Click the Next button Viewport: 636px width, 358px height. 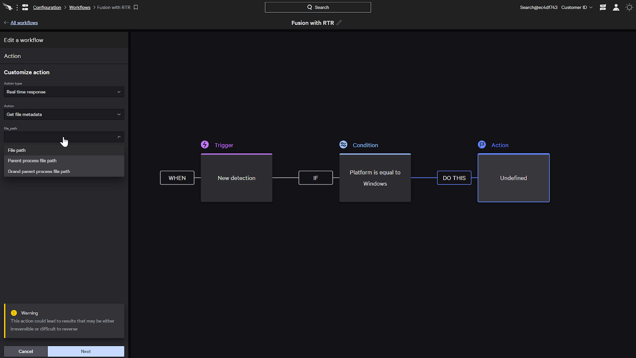pos(86,351)
